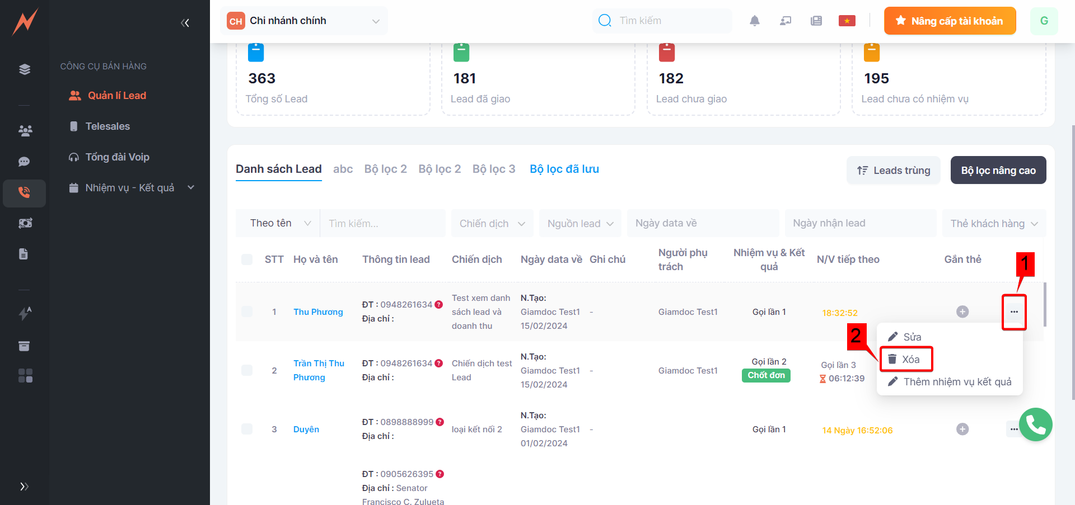Click the Nâng cấp tài khoản button

click(950, 21)
